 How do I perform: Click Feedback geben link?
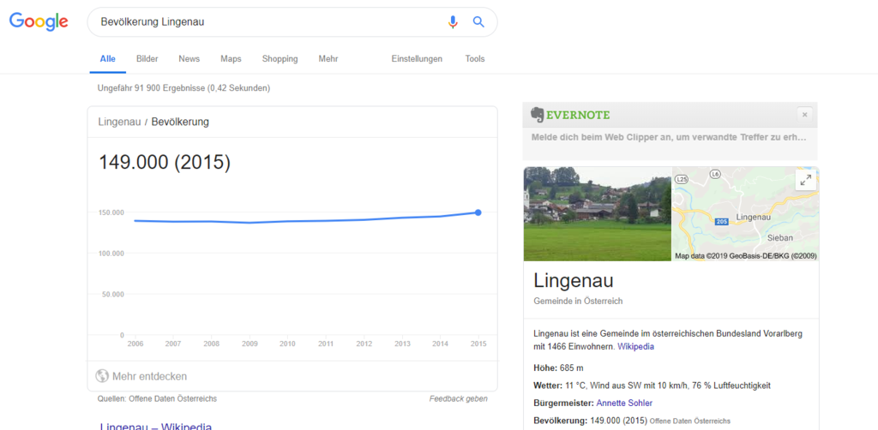click(x=458, y=399)
